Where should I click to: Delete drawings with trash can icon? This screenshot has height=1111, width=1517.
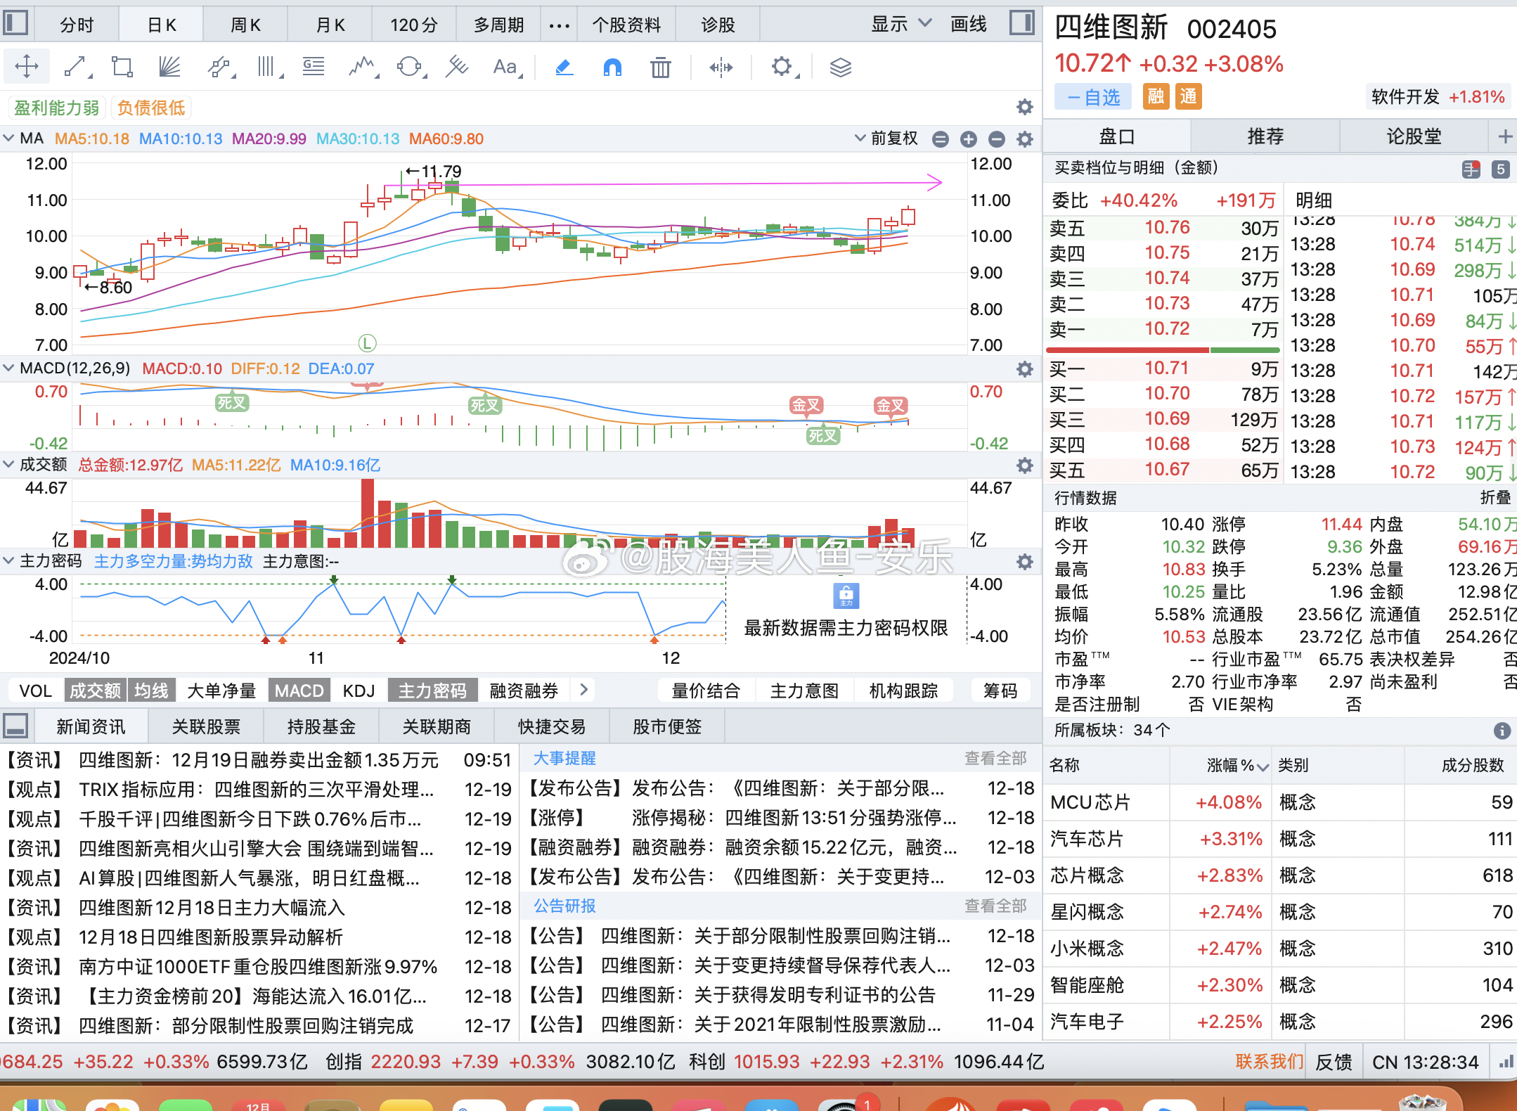click(660, 68)
